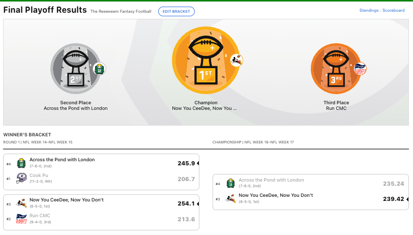Click second place team logo badge on trophy
The height and width of the screenshot is (235, 413).
click(100, 69)
